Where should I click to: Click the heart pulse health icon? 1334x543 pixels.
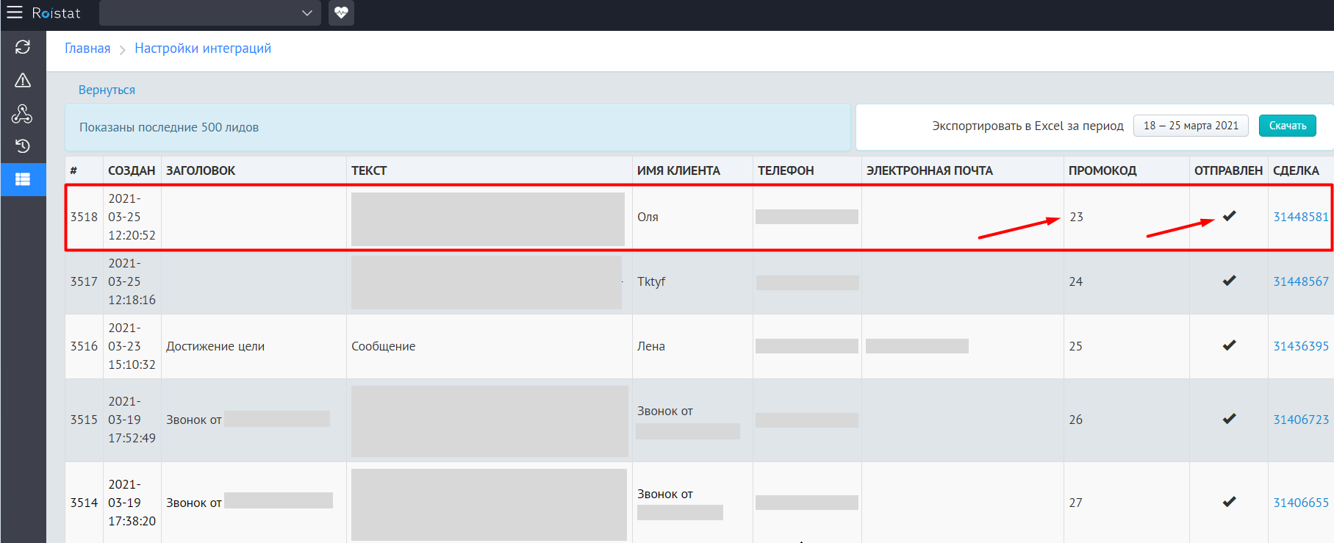click(341, 12)
